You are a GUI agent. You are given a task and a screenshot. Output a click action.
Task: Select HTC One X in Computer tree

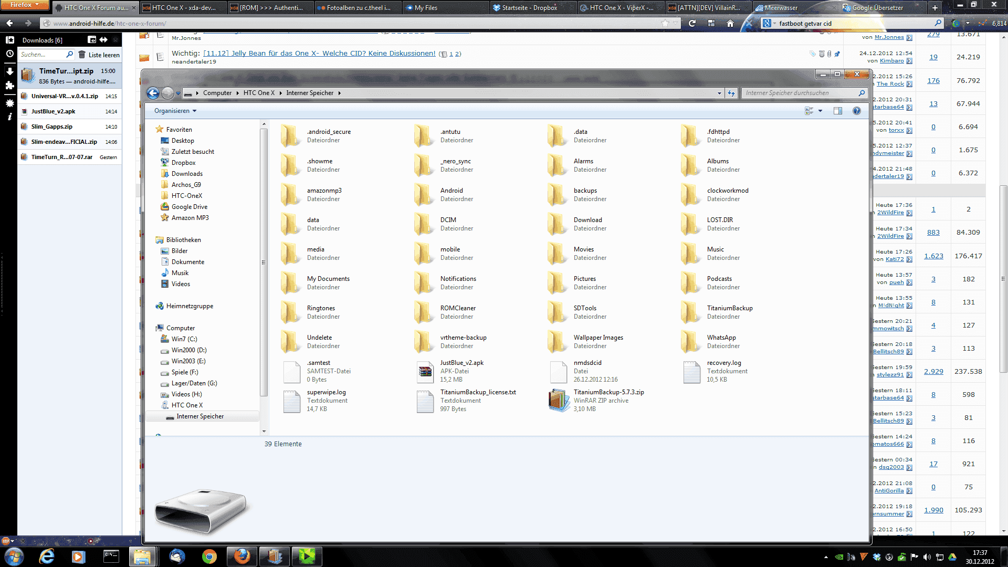(186, 405)
